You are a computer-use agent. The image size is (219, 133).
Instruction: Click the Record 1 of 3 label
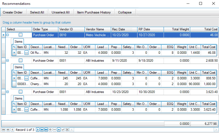point(25,130)
